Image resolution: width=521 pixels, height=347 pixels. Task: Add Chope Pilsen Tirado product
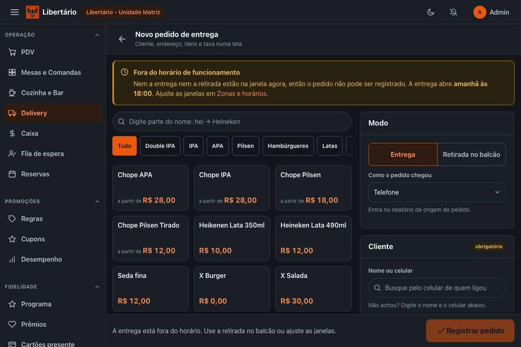151,238
